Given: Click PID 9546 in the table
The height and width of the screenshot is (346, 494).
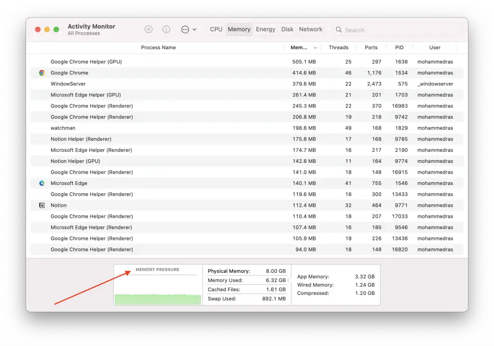Looking at the screenshot, I should click(x=401, y=227).
